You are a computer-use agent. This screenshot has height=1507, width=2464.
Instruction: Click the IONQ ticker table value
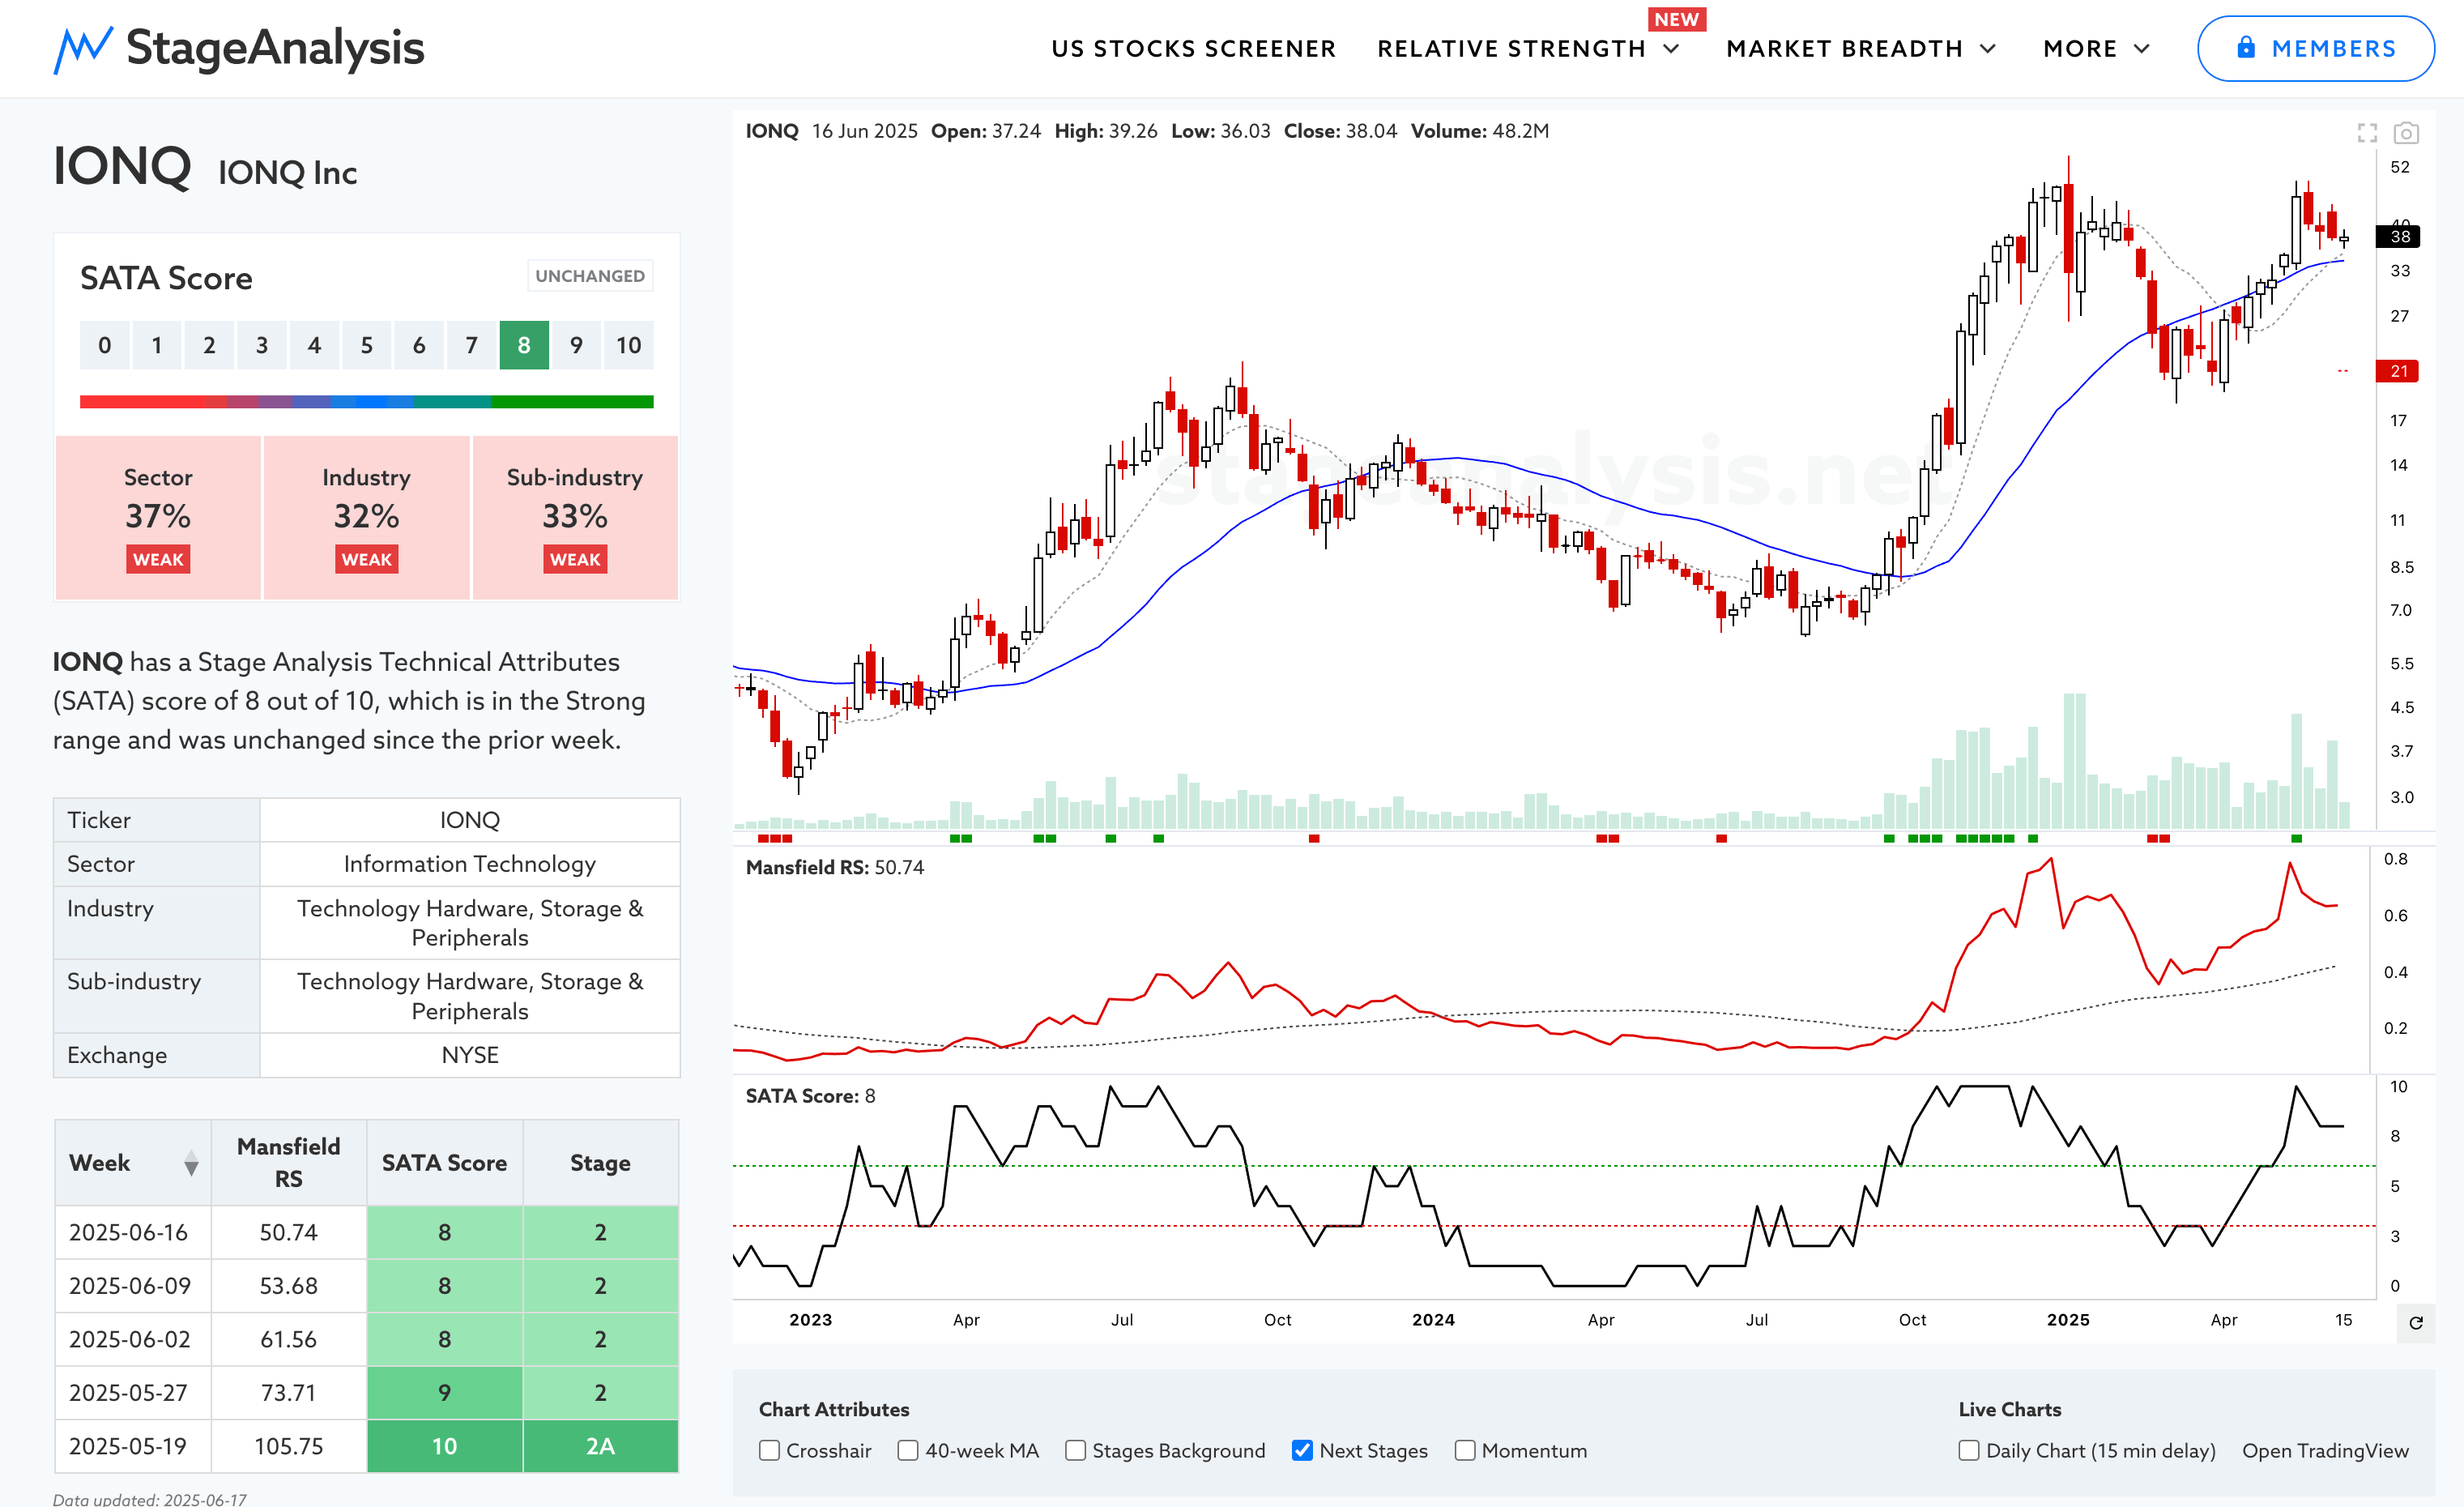[x=470, y=820]
